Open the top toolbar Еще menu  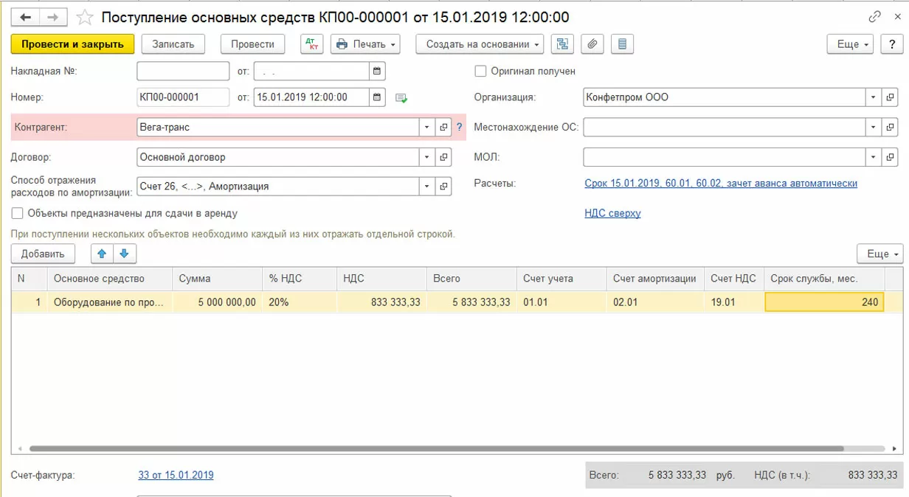coord(850,44)
